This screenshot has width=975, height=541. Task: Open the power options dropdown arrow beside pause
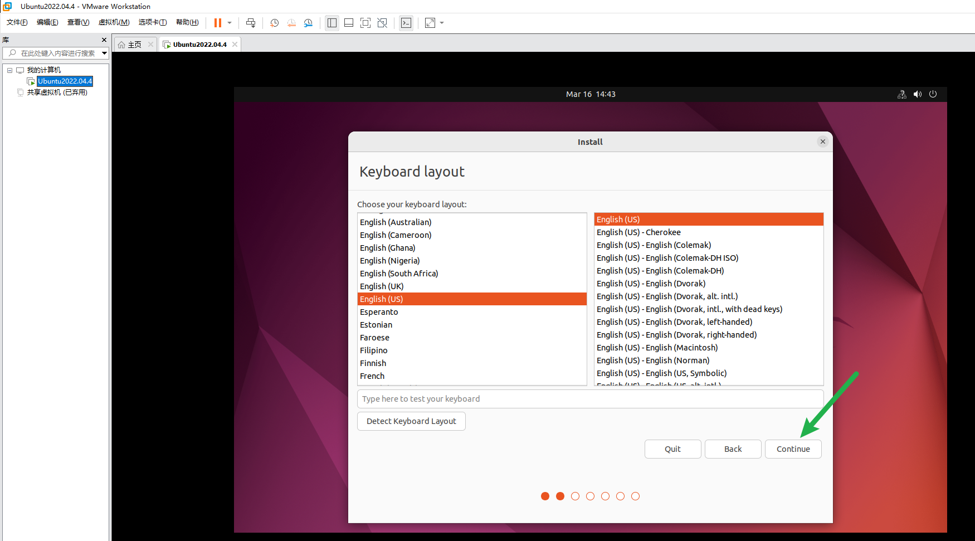click(x=230, y=23)
